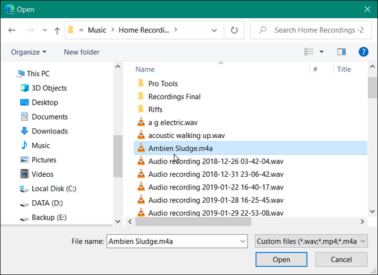Click the 3D Objects cube icon
Screen dimensions: 378x275
click(25, 88)
